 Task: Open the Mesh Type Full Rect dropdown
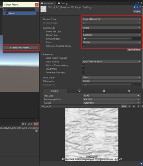pyautogui.click(x=112, y=35)
